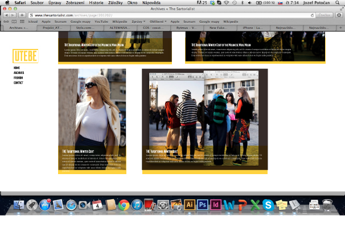Click the FASHION navigation link
Screen dimensions: 345x231
(18, 77)
